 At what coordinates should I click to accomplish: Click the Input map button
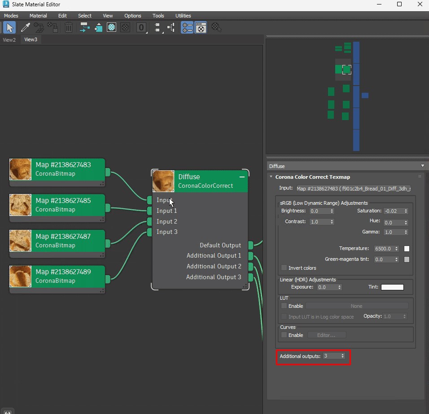pyautogui.click(x=353, y=189)
